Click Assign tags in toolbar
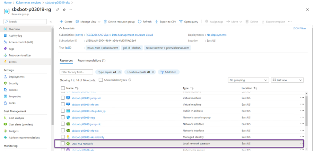The width and height of the screenshot is (313, 151). pyautogui.click(x=214, y=21)
